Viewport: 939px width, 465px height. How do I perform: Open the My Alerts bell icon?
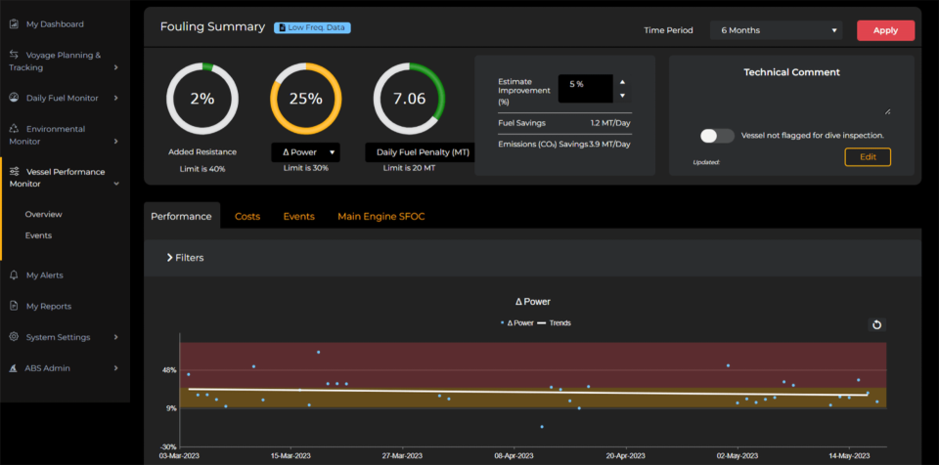(14, 275)
